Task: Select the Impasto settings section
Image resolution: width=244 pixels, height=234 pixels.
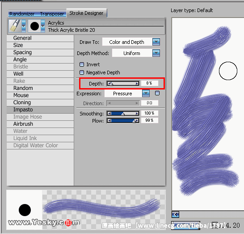Action: pyautogui.click(x=40, y=110)
